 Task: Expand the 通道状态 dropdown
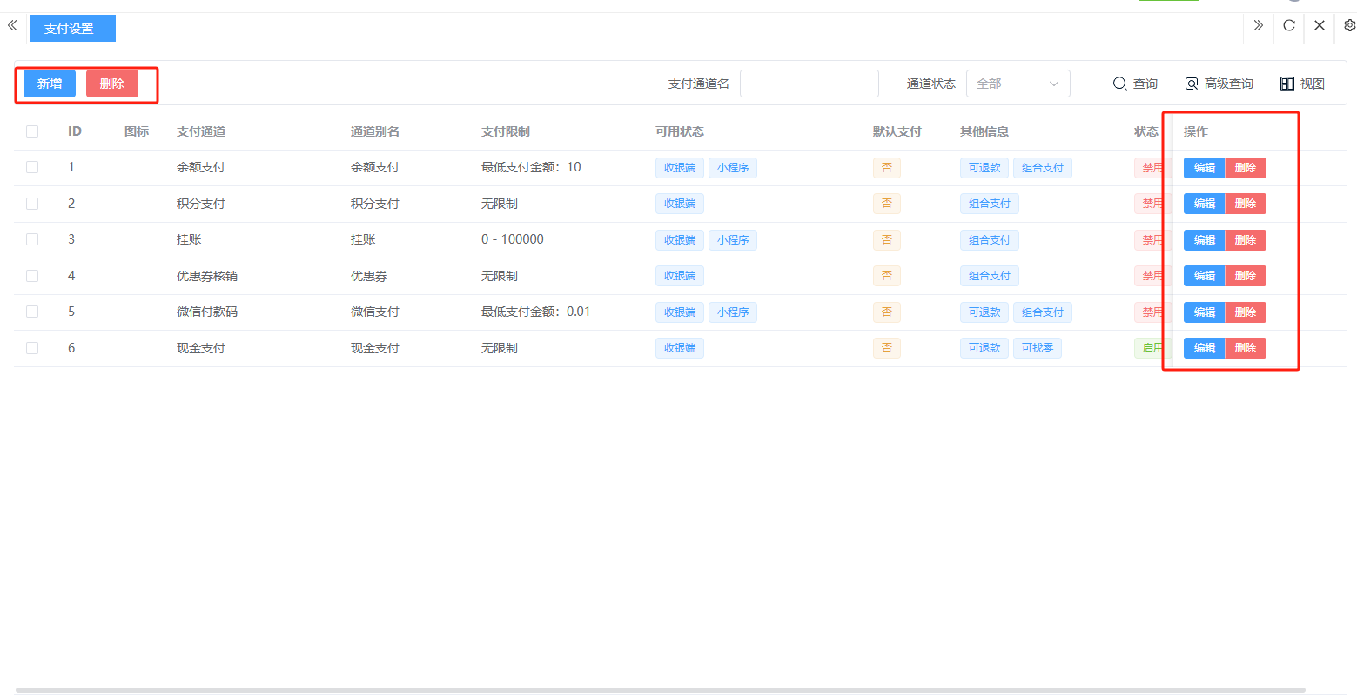(x=1018, y=84)
